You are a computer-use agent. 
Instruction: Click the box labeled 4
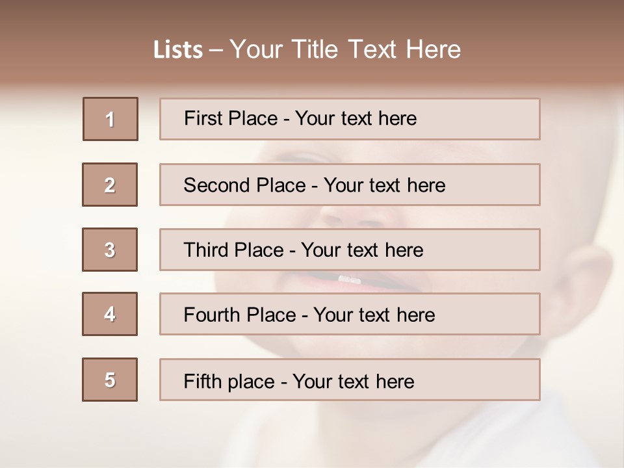(x=110, y=314)
